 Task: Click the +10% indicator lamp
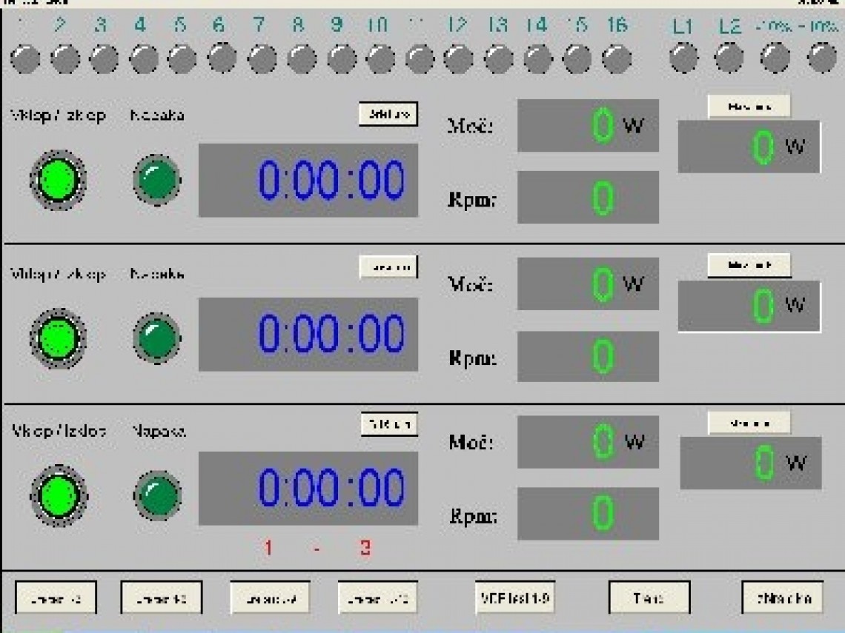775,58
